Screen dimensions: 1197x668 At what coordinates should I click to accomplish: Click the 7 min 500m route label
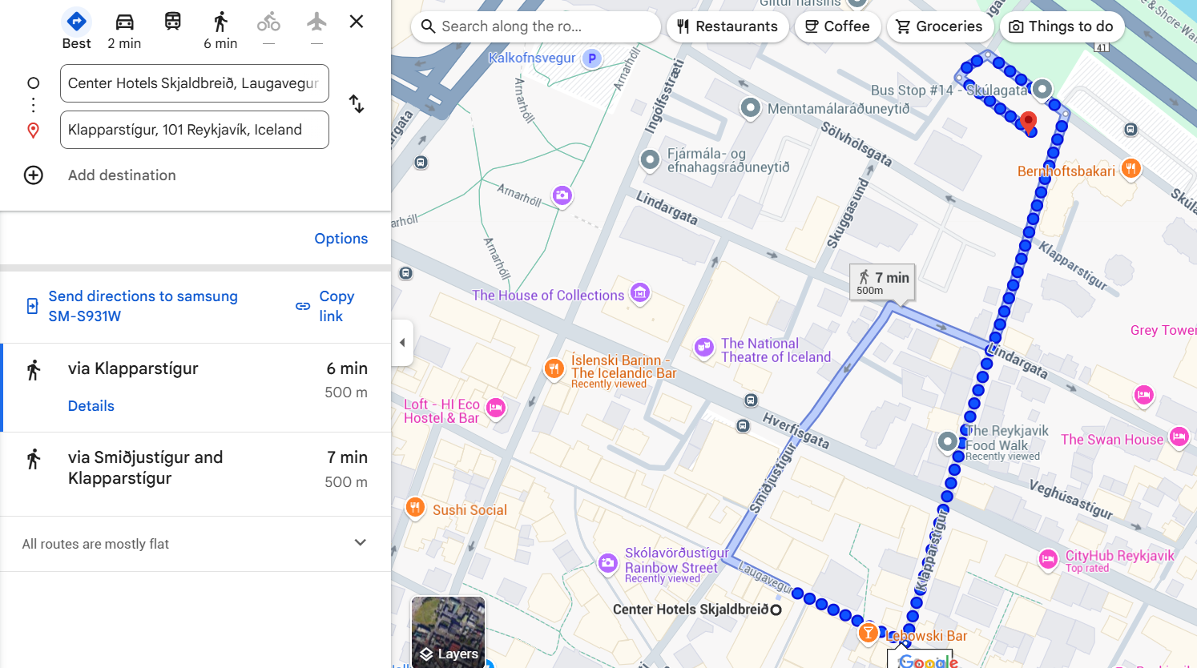pos(882,283)
